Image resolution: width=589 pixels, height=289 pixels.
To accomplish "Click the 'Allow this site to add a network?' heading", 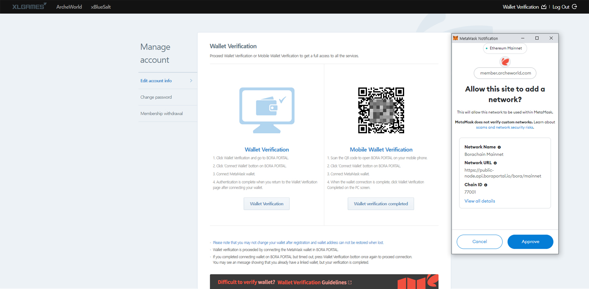I will 505,94.
